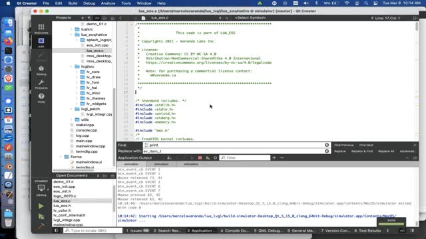This screenshot has height=239, width=426.
Task: Open Application Output settings gear
Action: pyautogui.click(x=215, y=158)
